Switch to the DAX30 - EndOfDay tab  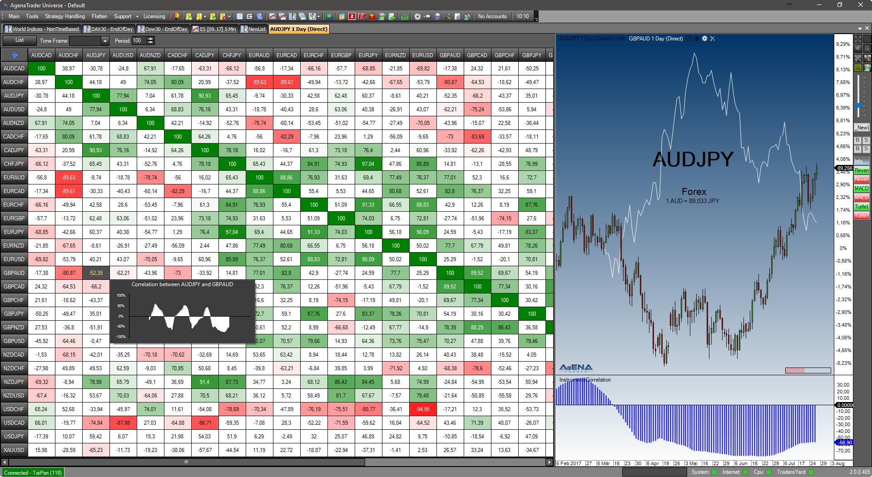pyautogui.click(x=108, y=29)
